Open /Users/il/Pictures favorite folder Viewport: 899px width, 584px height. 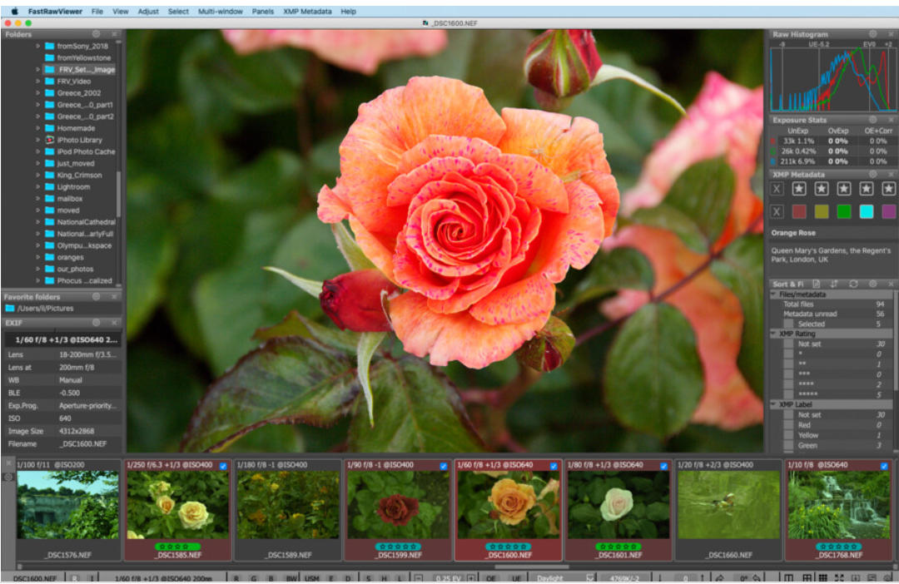click(40, 309)
